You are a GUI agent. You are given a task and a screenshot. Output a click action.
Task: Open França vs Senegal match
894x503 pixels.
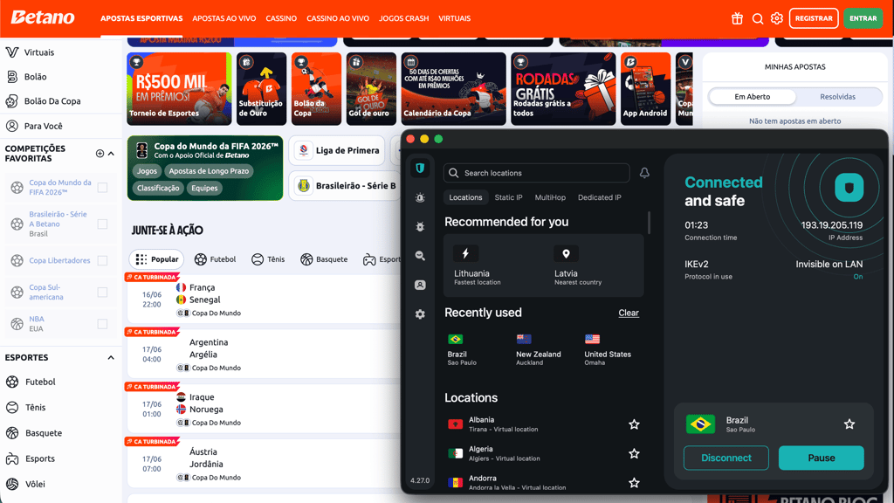tap(264, 300)
